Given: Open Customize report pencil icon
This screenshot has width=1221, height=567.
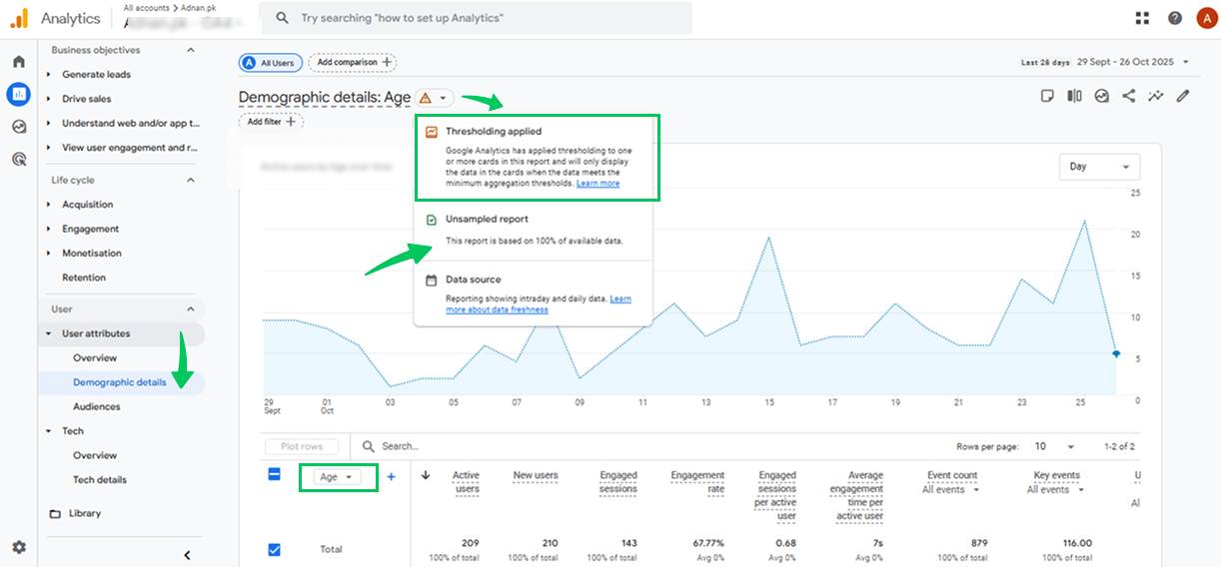Looking at the screenshot, I should pos(1183,97).
